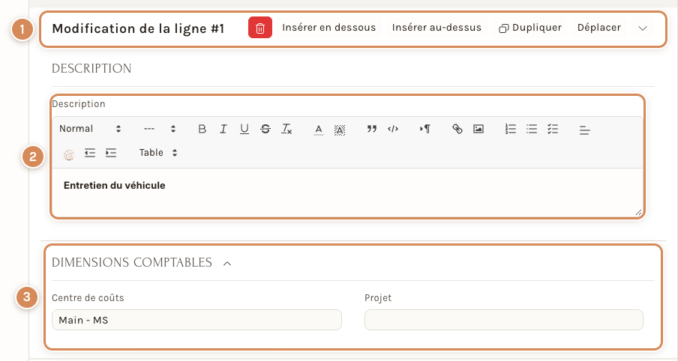Apply ordered numbered list
Image resolution: width=678 pixels, height=361 pixels.
coord(510,129)
